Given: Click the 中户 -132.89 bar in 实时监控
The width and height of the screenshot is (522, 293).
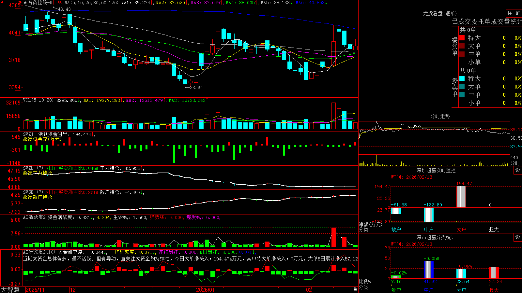Looking at the screenshot, I should (x=429, y=215).
